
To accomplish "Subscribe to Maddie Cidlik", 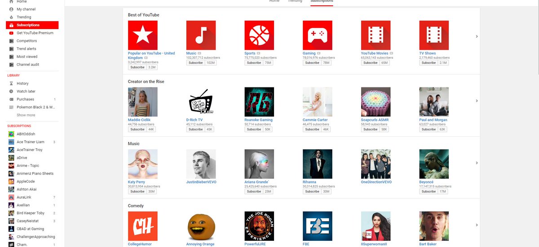I will click(137, 129).
